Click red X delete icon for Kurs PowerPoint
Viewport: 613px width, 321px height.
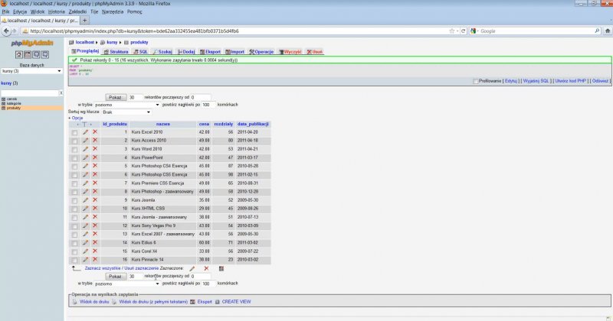tap(95, 157)
